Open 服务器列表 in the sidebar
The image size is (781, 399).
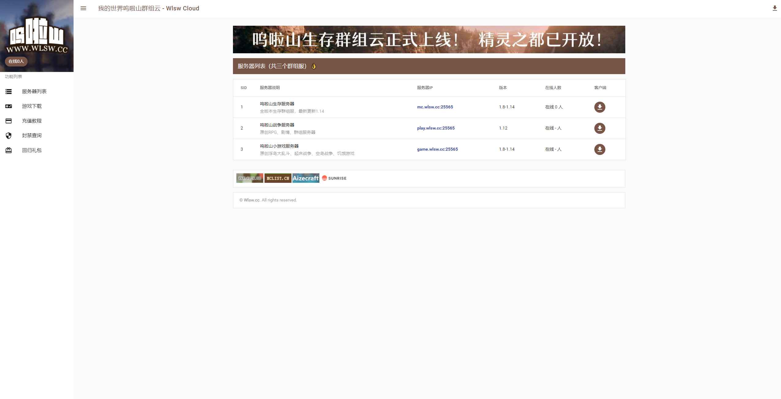[x=37, y=92]
